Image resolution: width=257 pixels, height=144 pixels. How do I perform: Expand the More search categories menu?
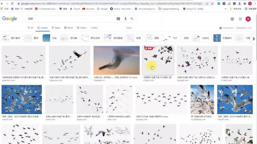(94, 28)
